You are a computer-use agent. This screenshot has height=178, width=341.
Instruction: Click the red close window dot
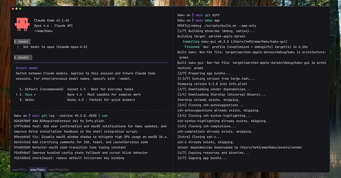point(13,9)
